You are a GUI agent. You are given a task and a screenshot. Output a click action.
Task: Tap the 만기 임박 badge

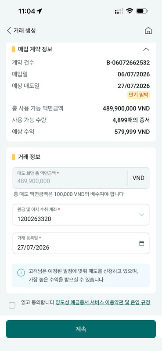[138, 95]
